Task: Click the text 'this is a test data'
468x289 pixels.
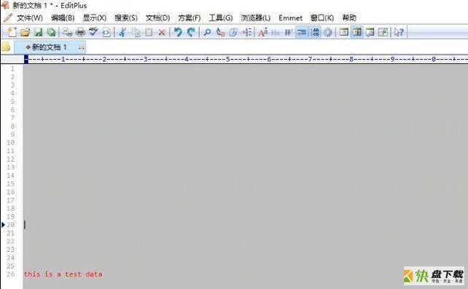Action: pyautogui.click(x=63, y=274)
